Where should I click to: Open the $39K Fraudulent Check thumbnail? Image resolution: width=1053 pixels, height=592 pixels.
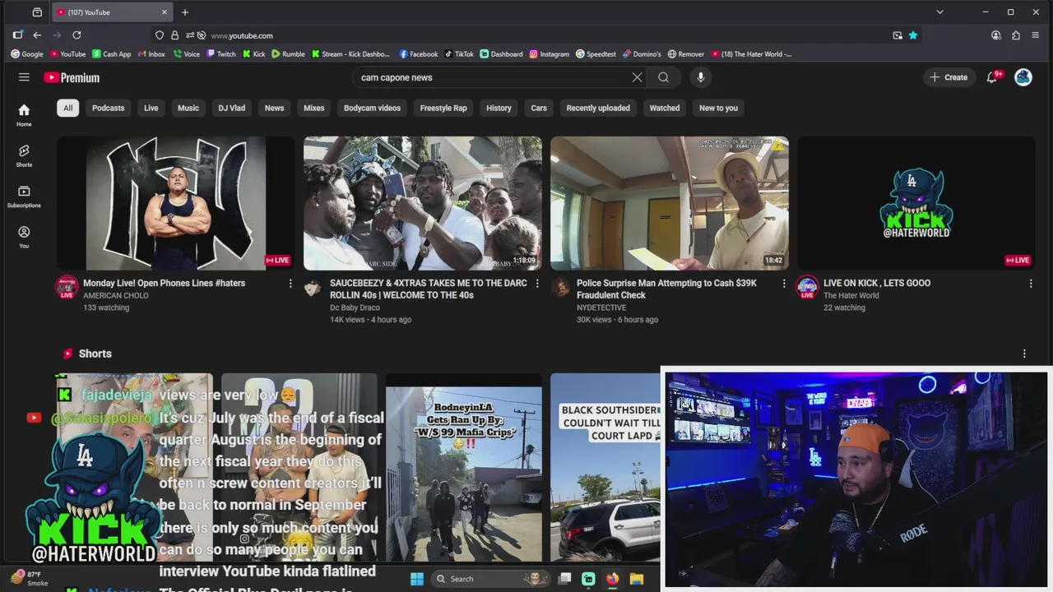[670, 203]
